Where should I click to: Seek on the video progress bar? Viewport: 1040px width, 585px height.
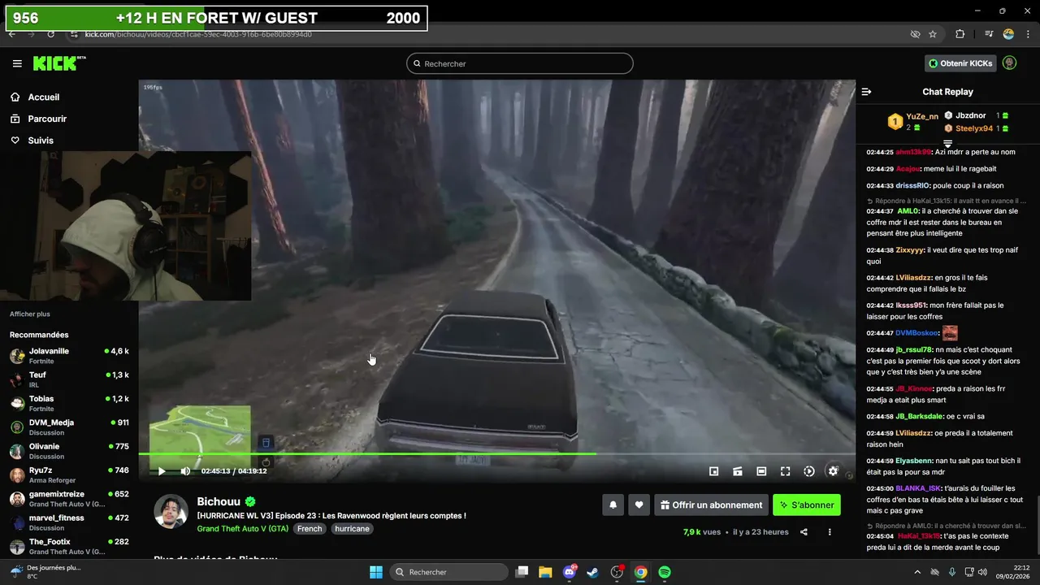pyautogui.click(x=496, y=453)
